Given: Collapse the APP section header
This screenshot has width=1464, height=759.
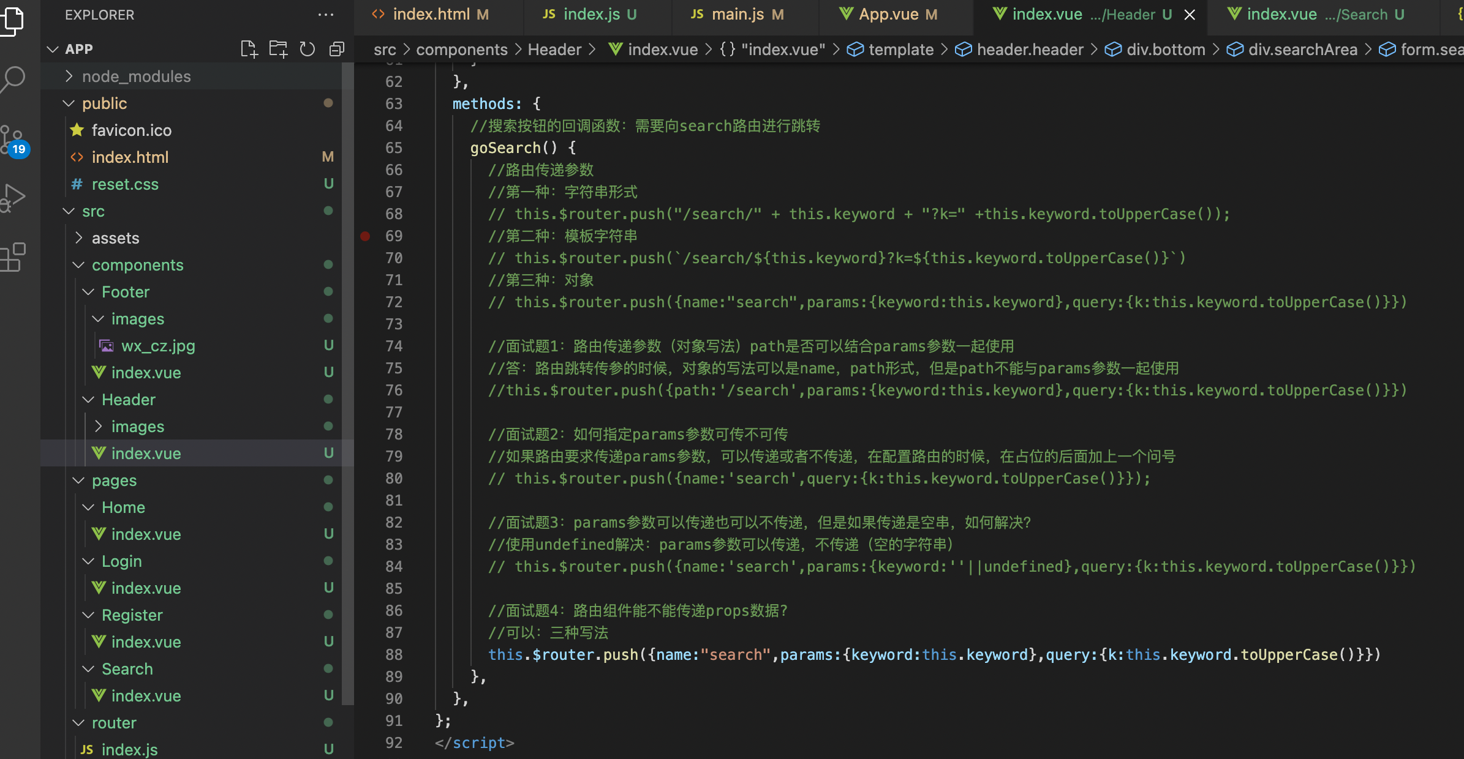Looking at the screenshot, I should [x=78, y=49].
